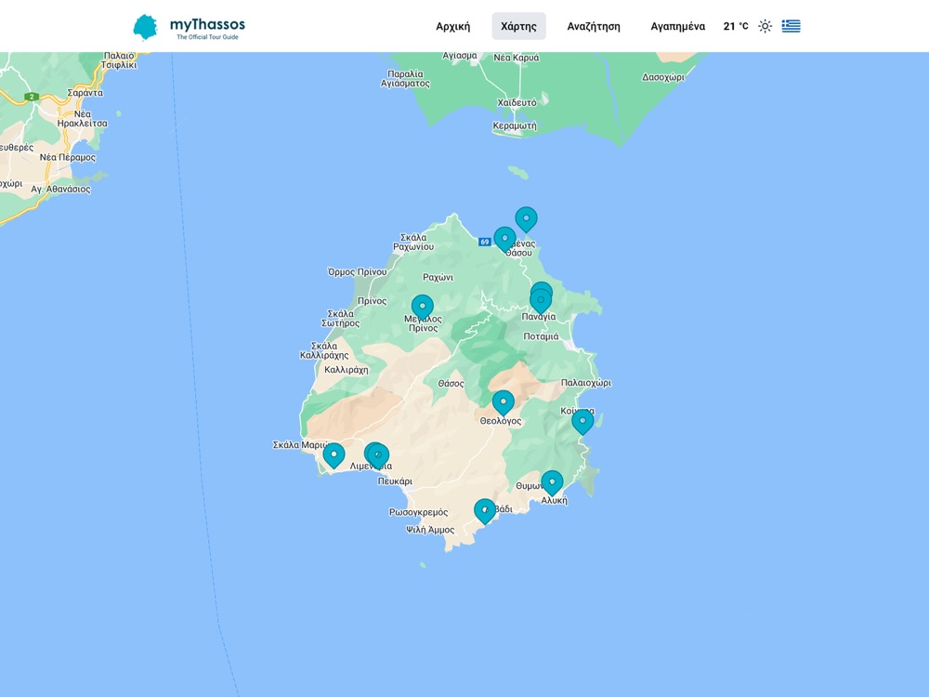929x697 pixels.
Task: Click the northernmost map pin above Λιμένας Θάσου
Action: point(526,219)
